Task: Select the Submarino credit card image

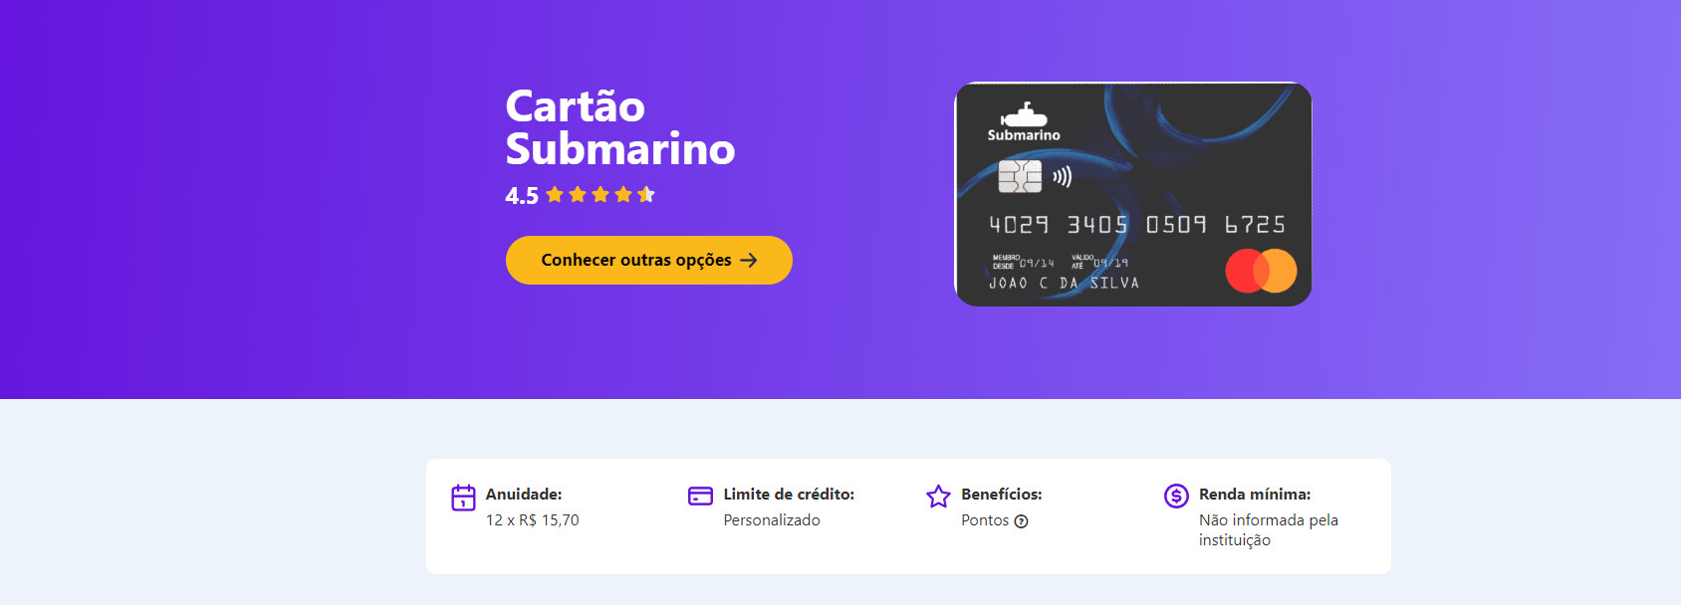Action: point(1133,194)
